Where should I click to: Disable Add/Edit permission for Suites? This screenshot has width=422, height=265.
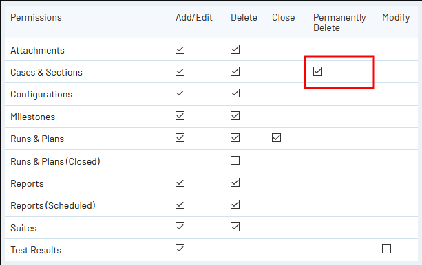click(180, 227)
